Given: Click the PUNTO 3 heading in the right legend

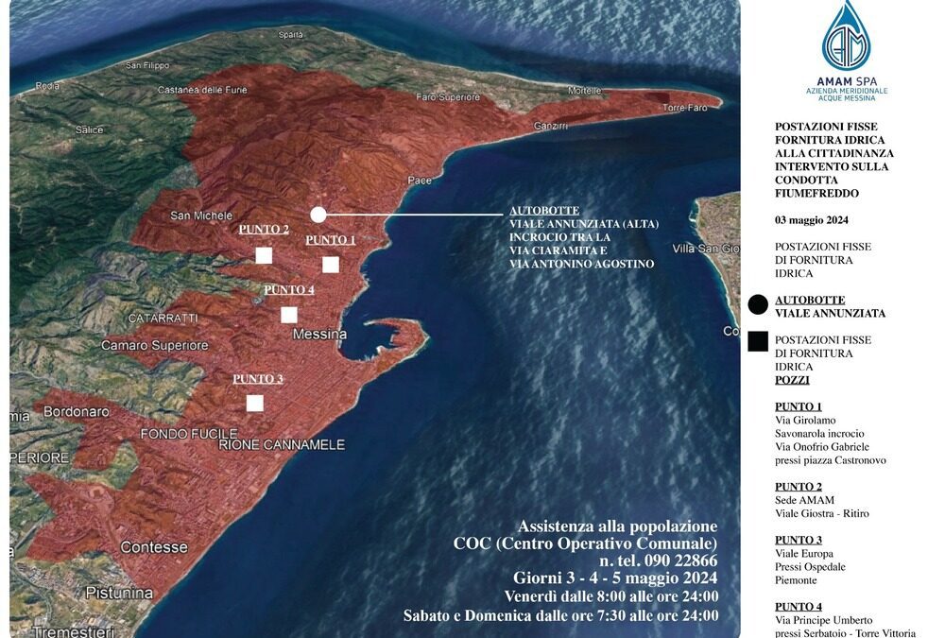Looking at the screenshot, I should click(799, 540).
